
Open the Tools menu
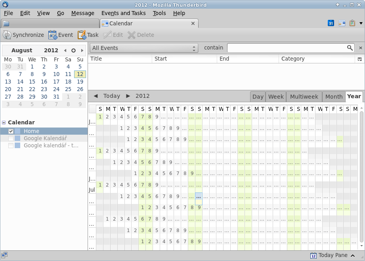coord(159,13)
